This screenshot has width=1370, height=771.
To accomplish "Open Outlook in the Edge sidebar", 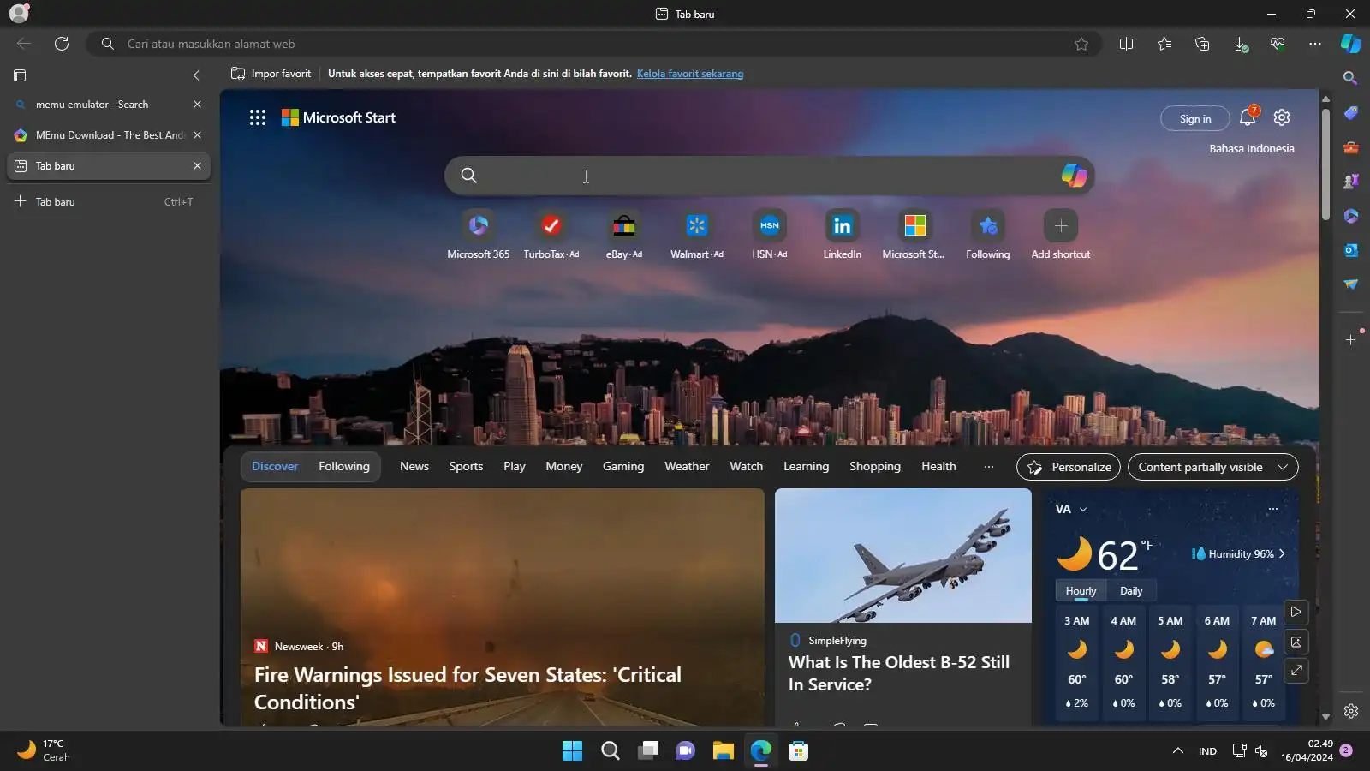I will (1351, 250).
